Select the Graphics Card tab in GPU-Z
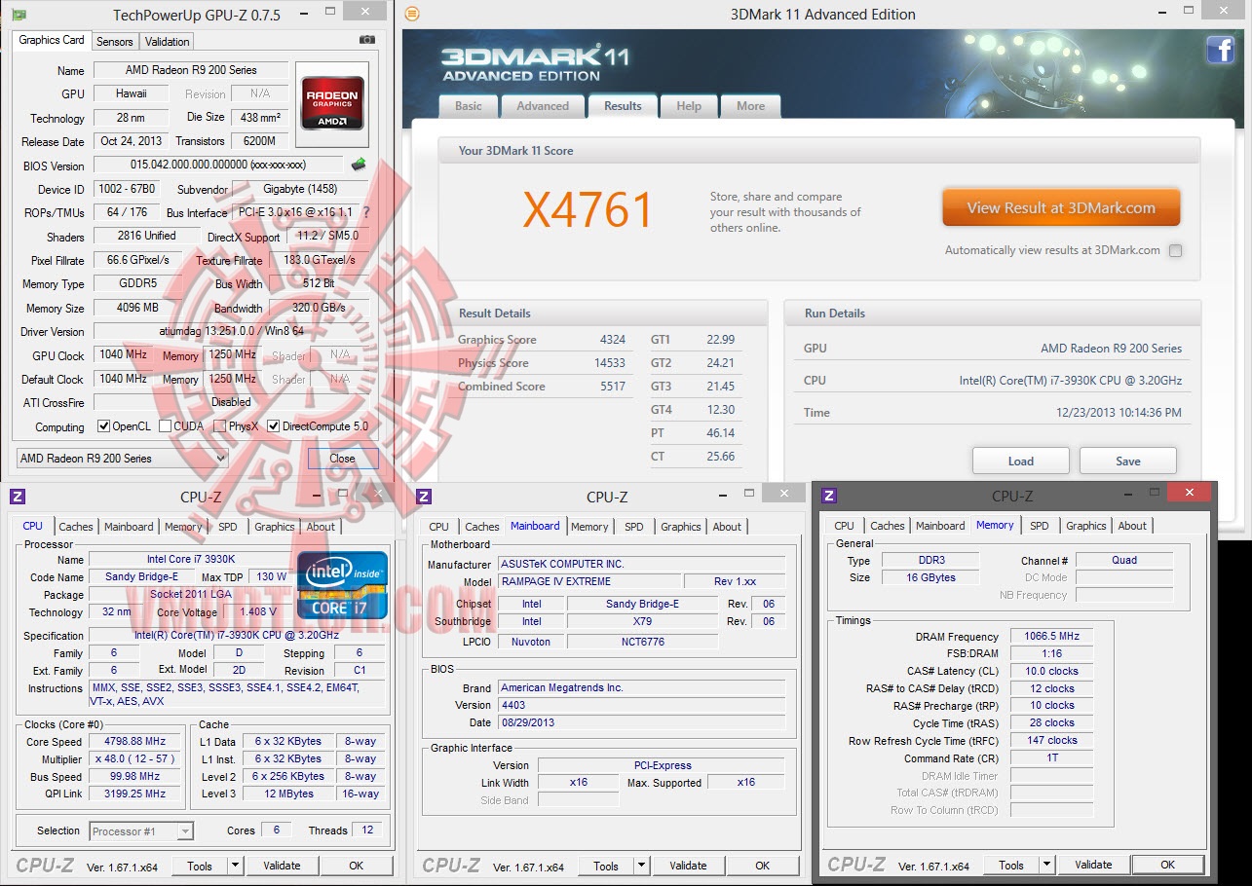Screen dimensions: 1252x886 pos(52,40)
